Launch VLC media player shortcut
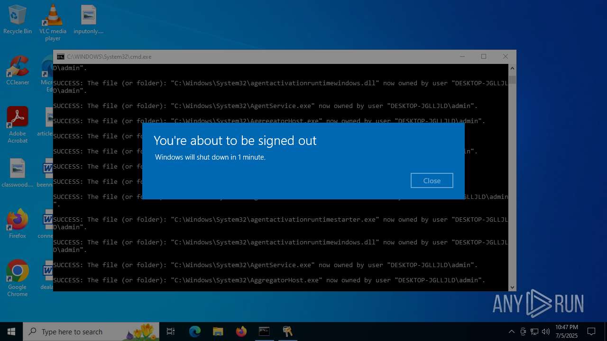 [x=53, y=23]
